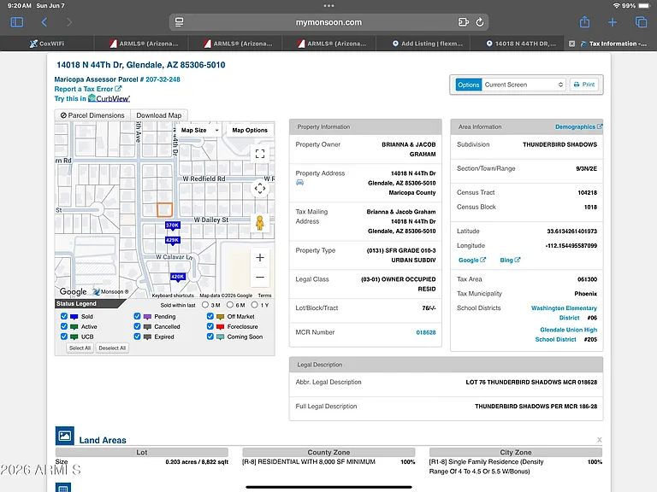Uncheck the Sold status checkbox

coord(64,316)
